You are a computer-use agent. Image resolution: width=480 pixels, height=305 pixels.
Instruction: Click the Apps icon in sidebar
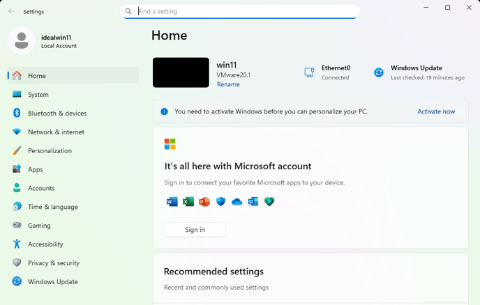(17, 169)
